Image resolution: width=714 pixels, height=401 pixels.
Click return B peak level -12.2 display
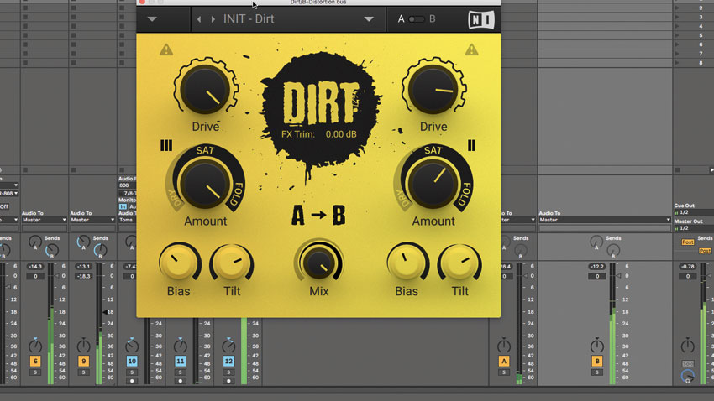pos(597,267)
